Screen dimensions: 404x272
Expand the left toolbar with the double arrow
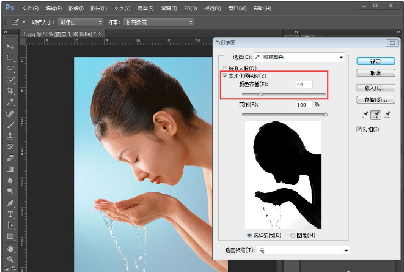pos(6,32)
